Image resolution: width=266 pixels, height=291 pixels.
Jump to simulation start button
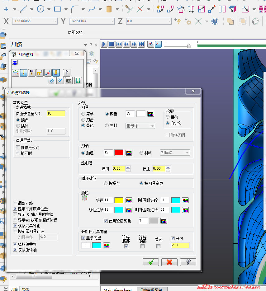(119, 44)
